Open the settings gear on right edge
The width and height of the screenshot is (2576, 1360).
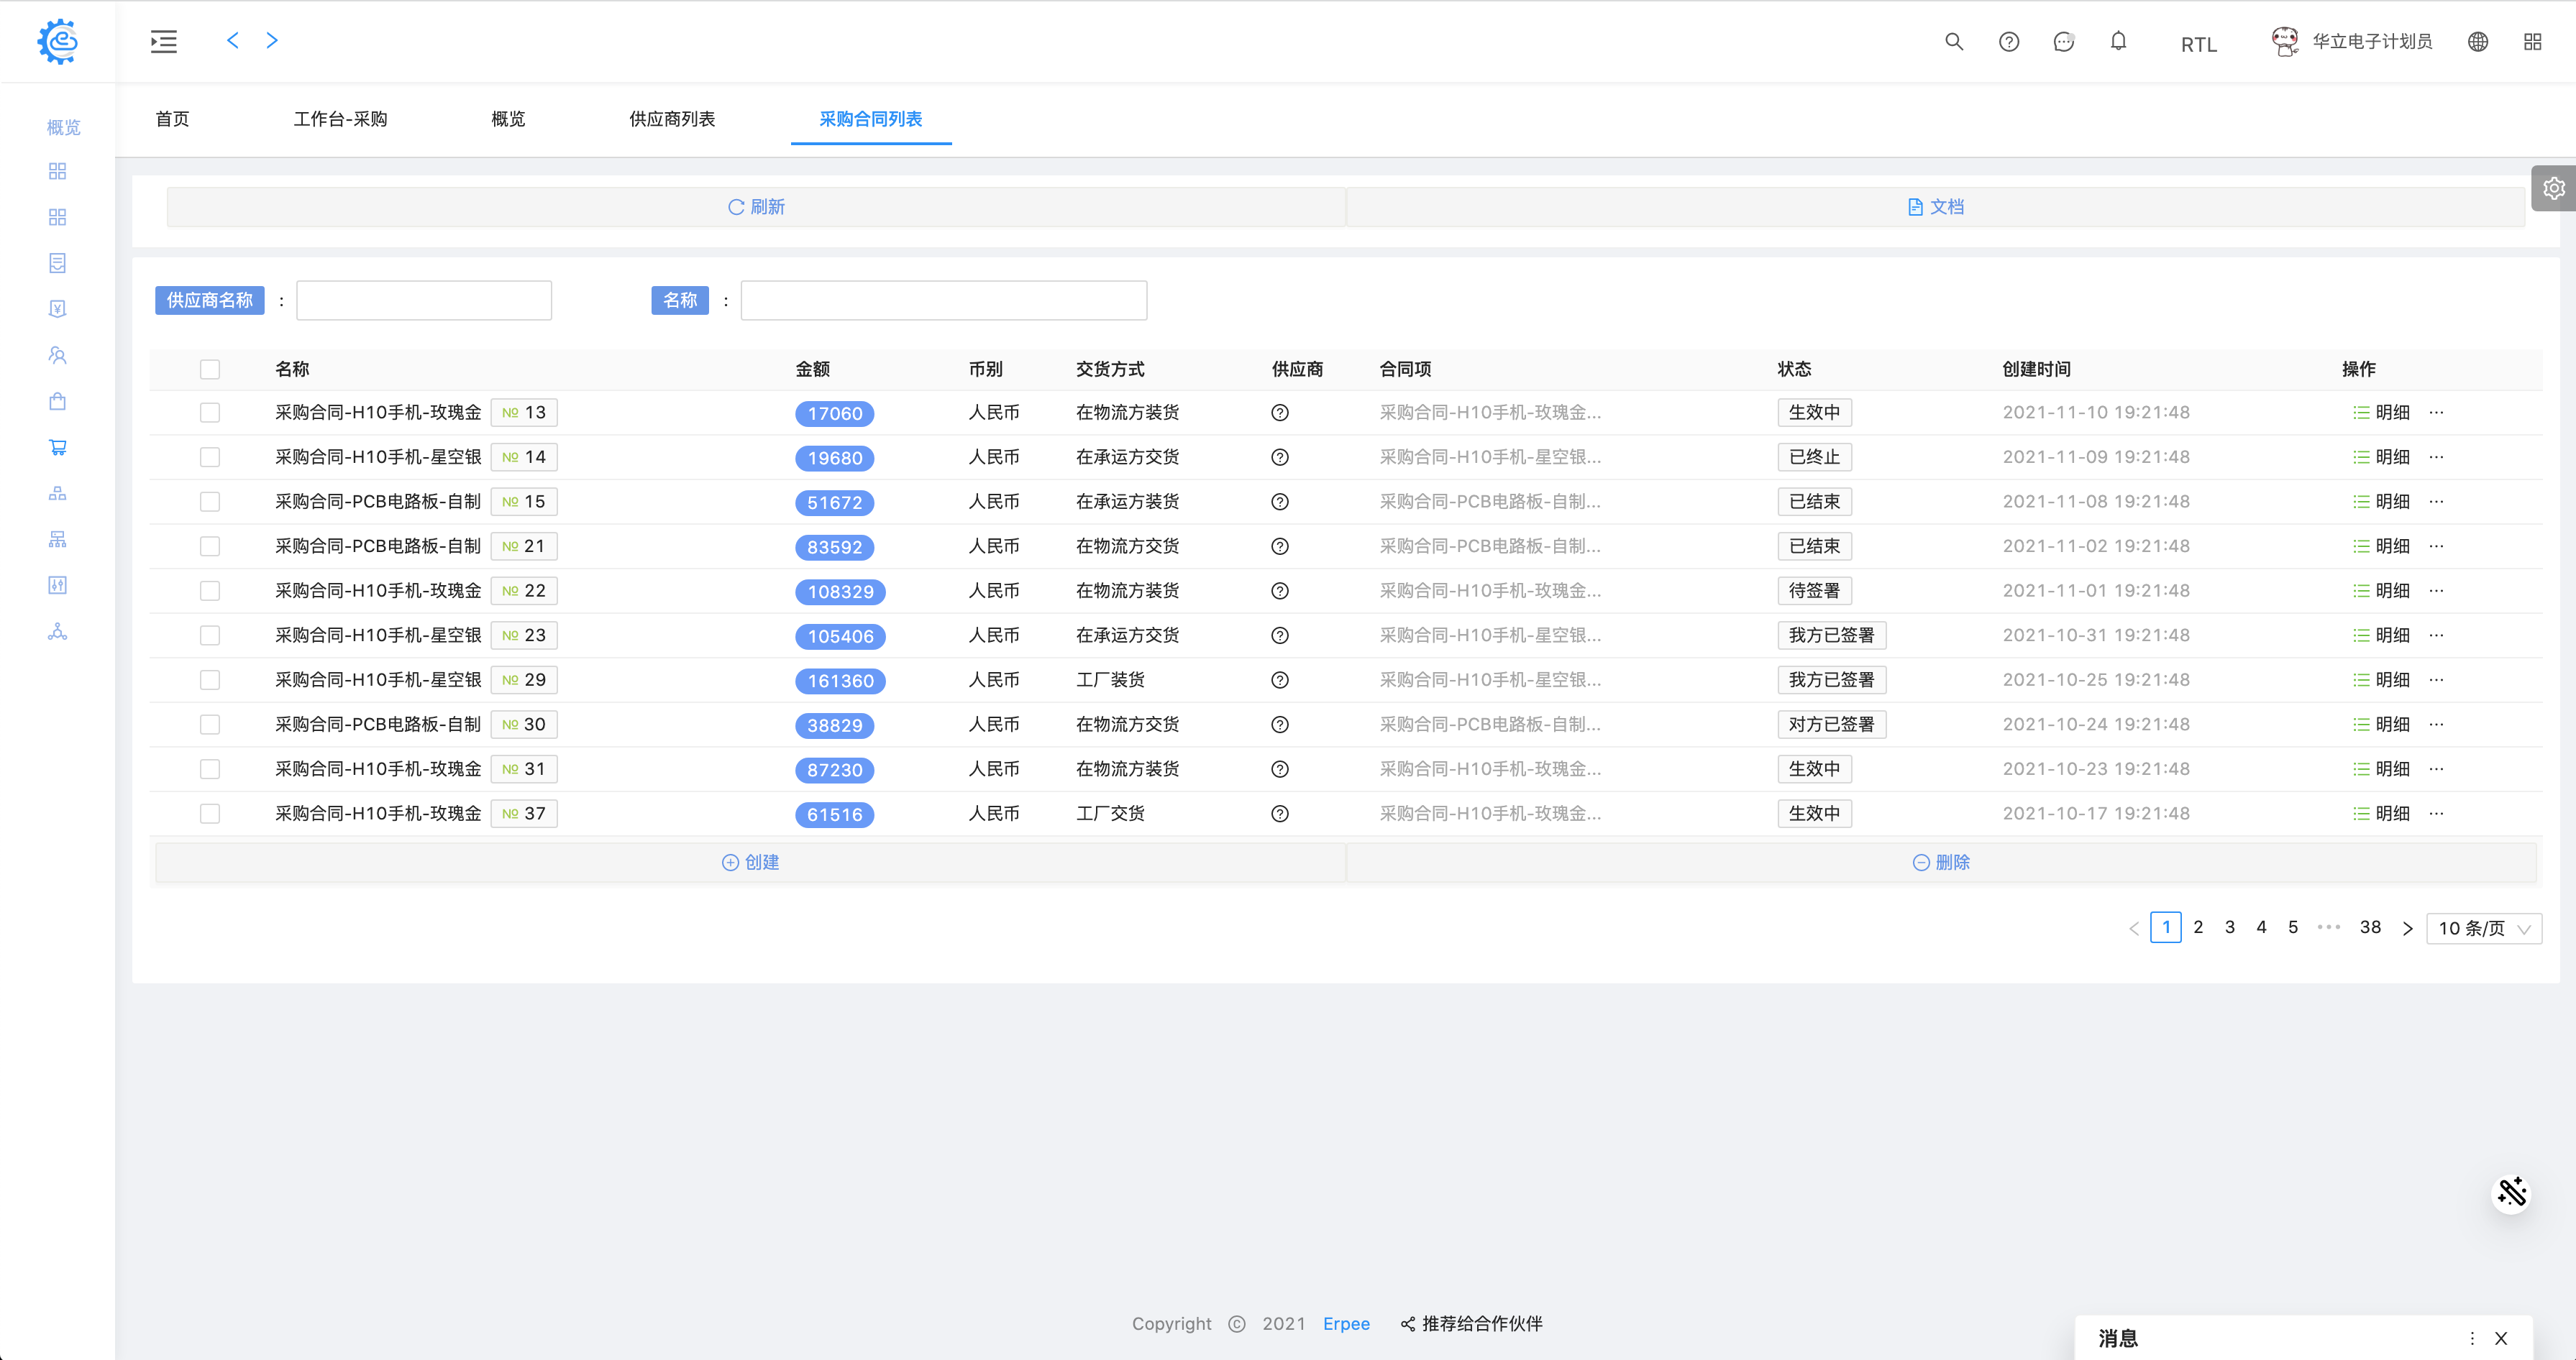pyautogui.click(x=2553, y=188)
